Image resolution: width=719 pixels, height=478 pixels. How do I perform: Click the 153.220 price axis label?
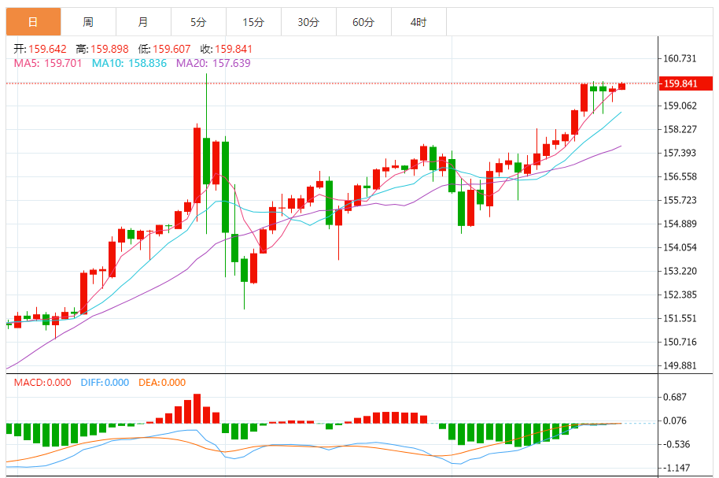[x=680, y=272]
